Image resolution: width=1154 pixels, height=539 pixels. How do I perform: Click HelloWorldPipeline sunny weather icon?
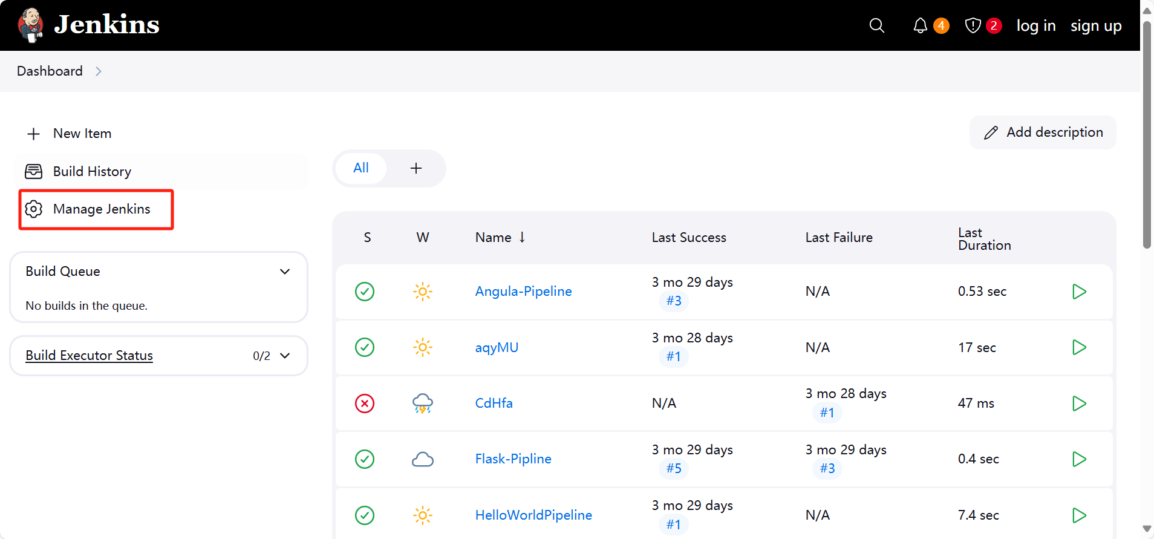click(x=423, y=515)
